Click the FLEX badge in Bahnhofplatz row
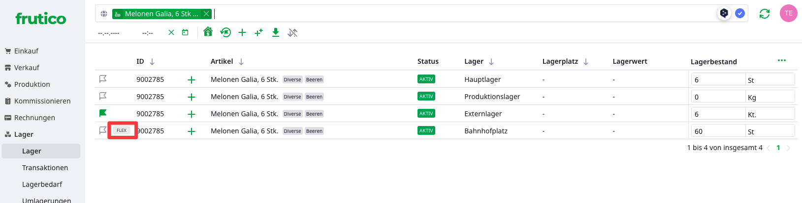 122,130
